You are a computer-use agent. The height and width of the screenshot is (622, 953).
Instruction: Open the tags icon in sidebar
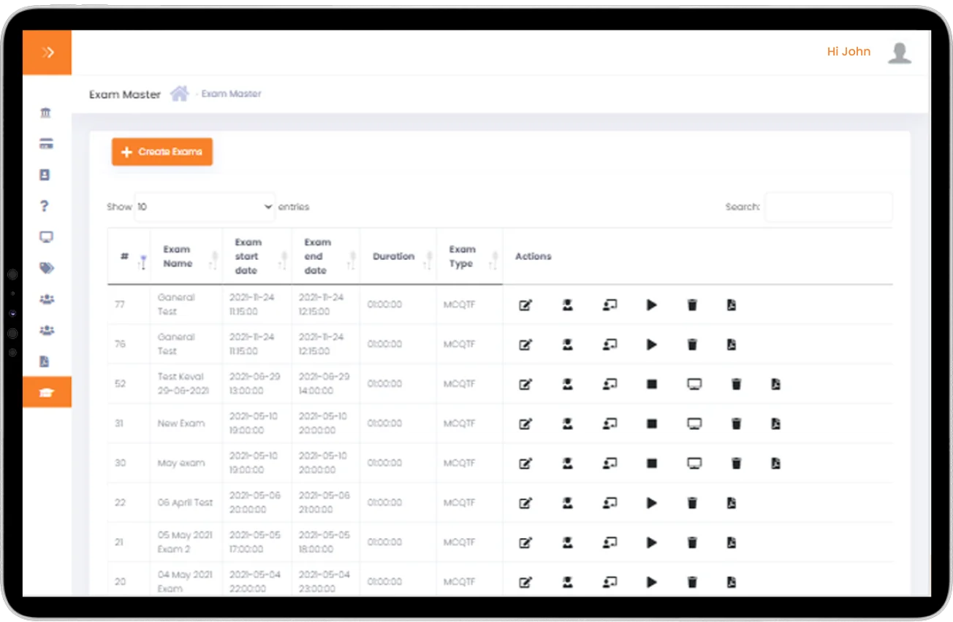click(47, 268)
